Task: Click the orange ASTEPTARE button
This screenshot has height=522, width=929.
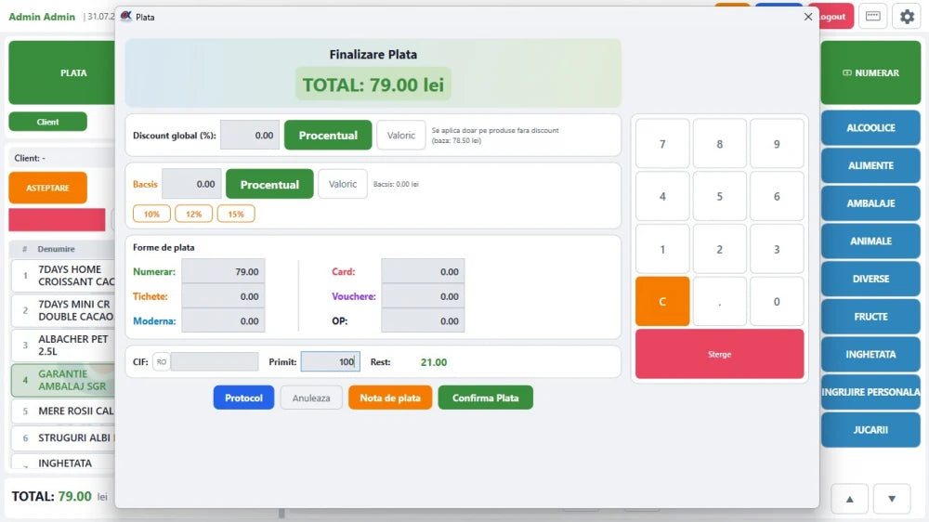Action: 47,188
